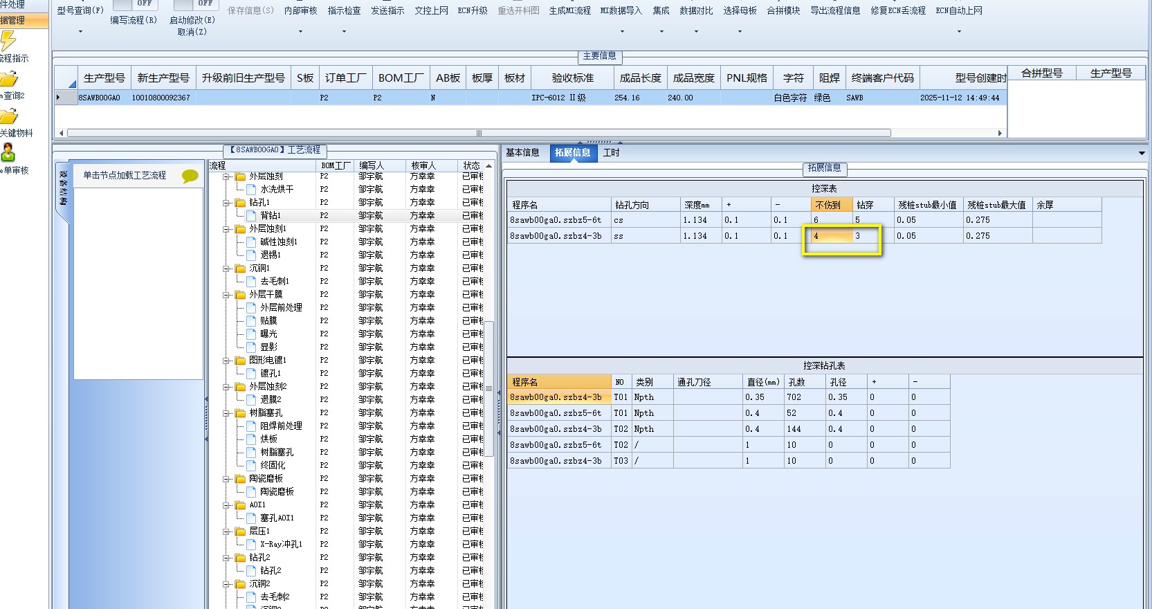Click the 钻孔方向 column header
The image size is (1152, 609).
tap(646, 205)
